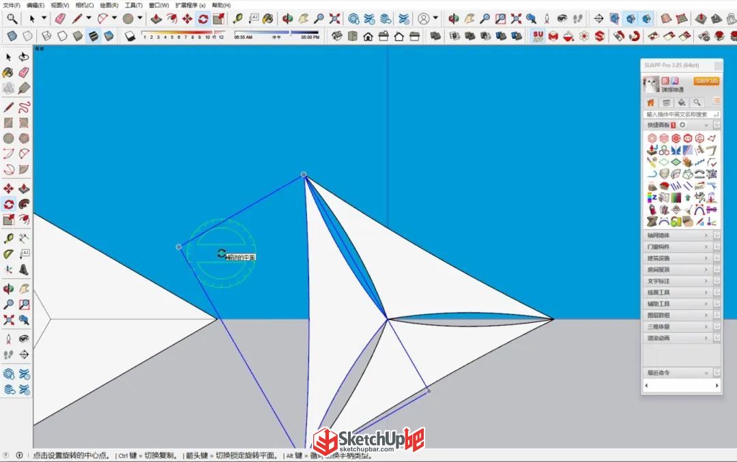Viewport: 737px width, 462px height.
Task: Switch to front view house icon
Action: 368,35
